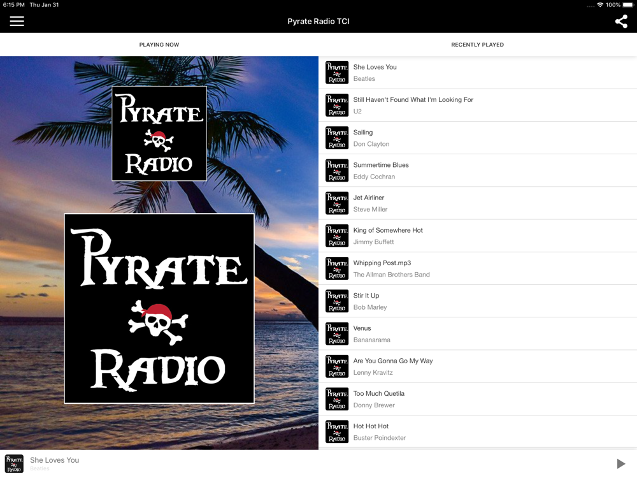
Task: Open Still Haven't Found What I'm Looking For
Action: coord(413,100)
